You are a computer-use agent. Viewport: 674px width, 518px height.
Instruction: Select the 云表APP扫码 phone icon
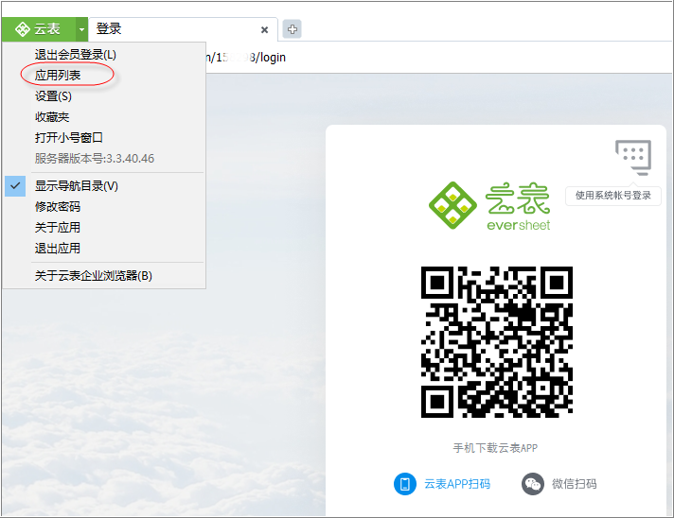pyautogui.click(x=405, y=484)
